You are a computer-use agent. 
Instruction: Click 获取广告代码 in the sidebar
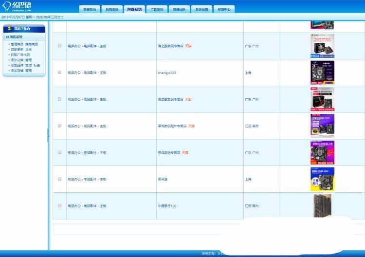tap(20, 55)
